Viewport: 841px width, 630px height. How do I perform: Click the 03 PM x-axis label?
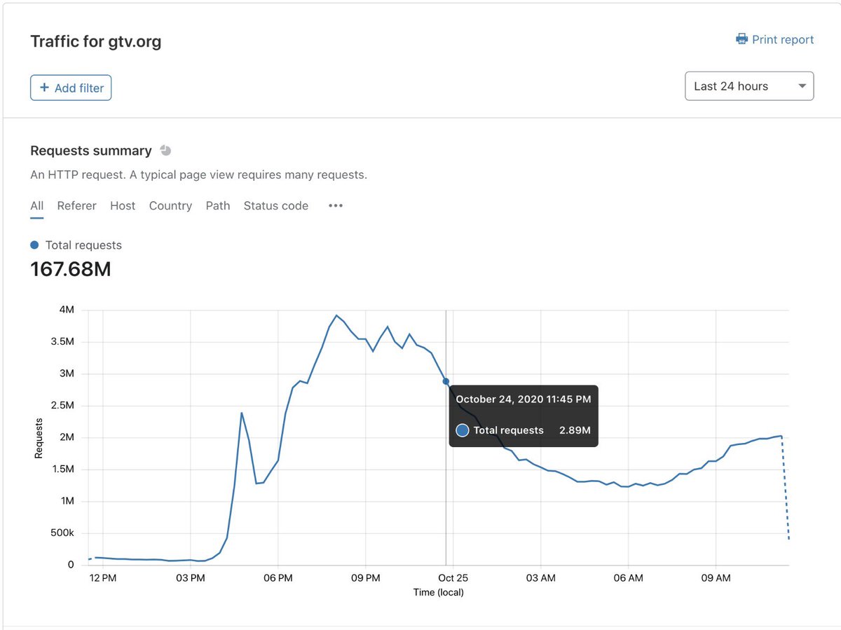191,578
